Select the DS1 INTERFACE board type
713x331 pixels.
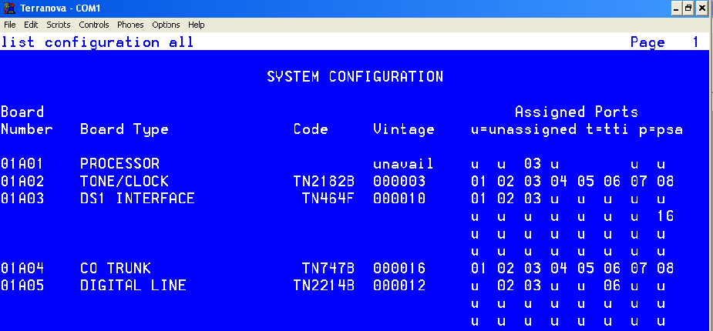pyautogui.click(x=137, y=199)
